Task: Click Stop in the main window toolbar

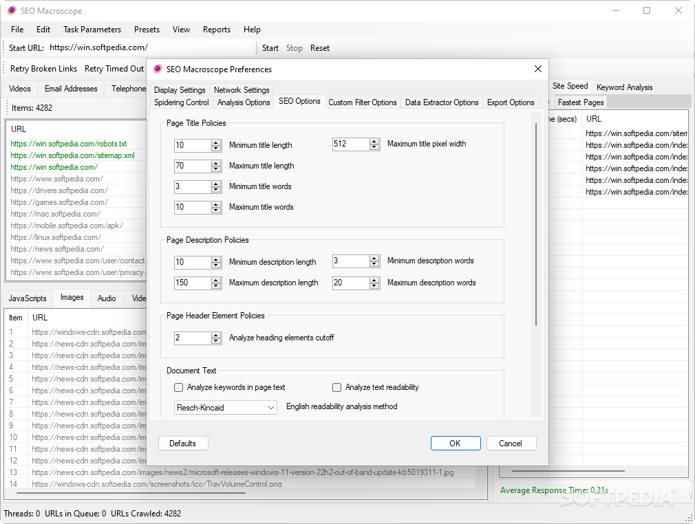Action: (x=295, y=48)
